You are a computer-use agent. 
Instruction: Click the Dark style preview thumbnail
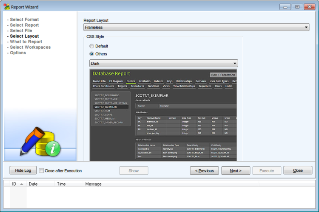coord(163,115)
